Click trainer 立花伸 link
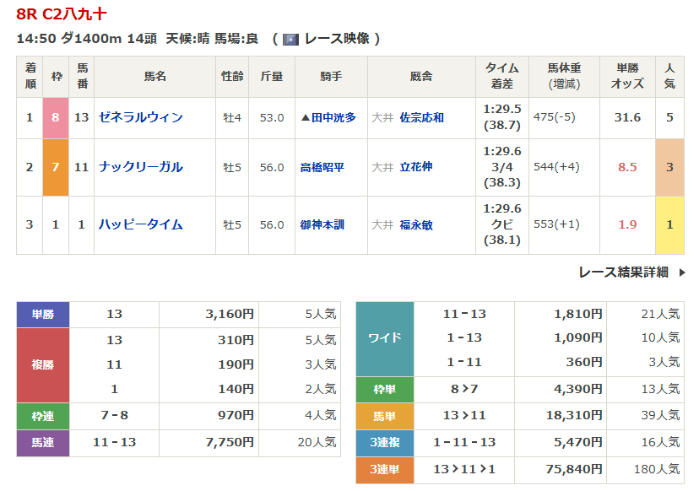This screenshot has height=491, width=699. tap(415, 167)
